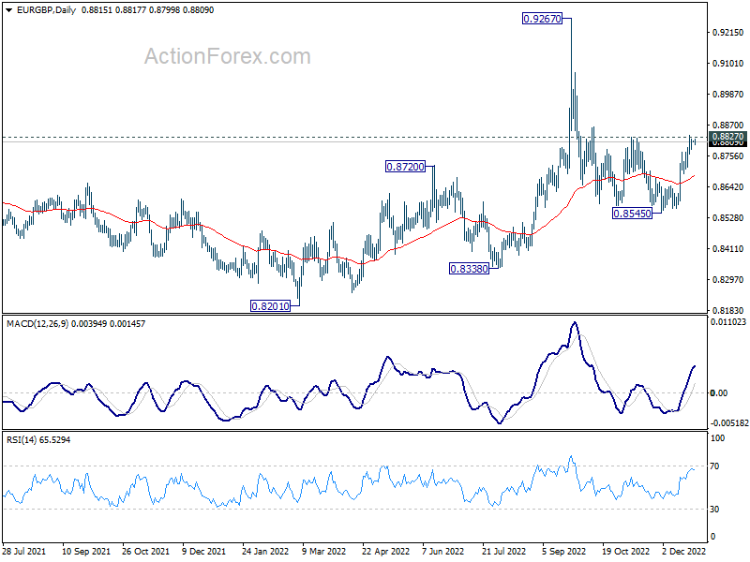Select the 0.81830 price axis value
Image resolution: width=750 pixels, height=562 pixels.
coord(728,310)
